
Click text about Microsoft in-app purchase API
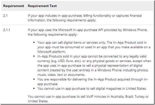[x=88, y=32]
